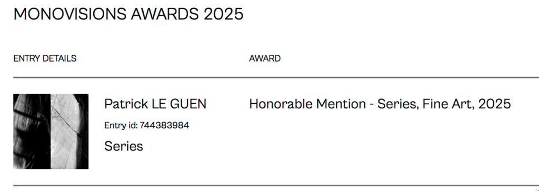Click the dark left half of thumbnail

click(32, 132)
